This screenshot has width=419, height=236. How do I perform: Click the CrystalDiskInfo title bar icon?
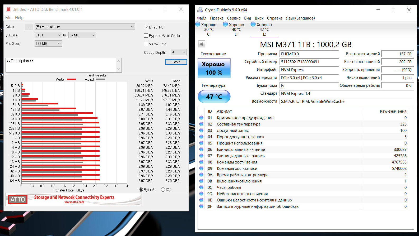(200, 10)
